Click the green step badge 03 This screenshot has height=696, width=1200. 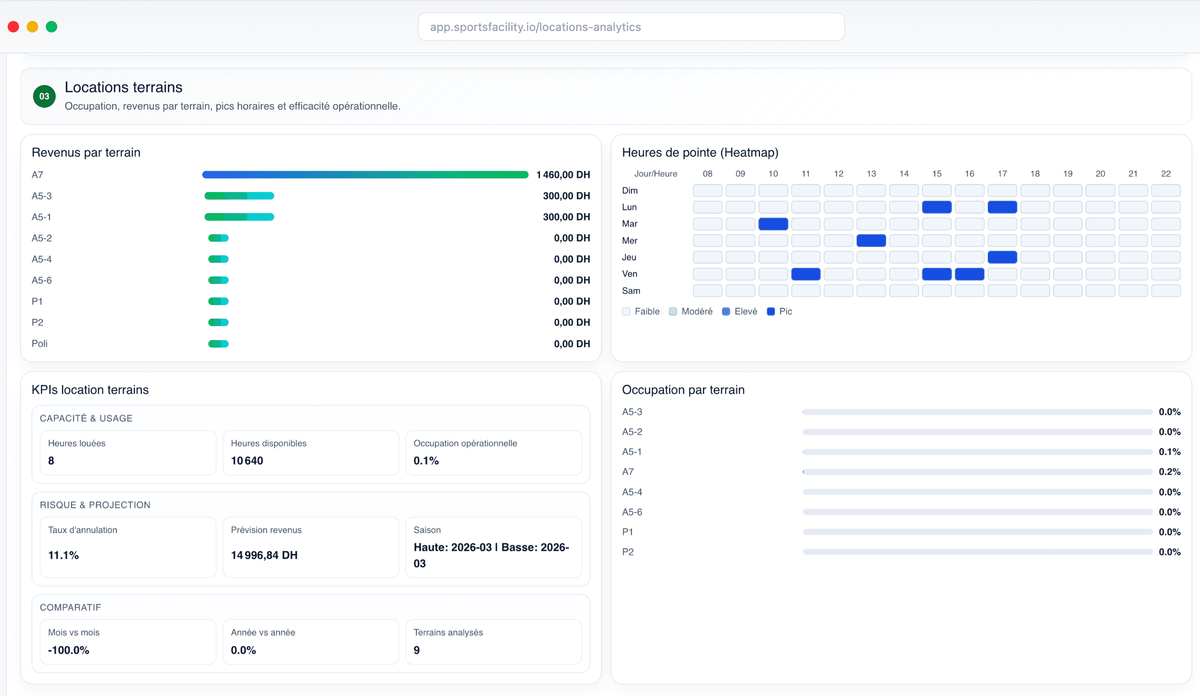coord(45,96)
